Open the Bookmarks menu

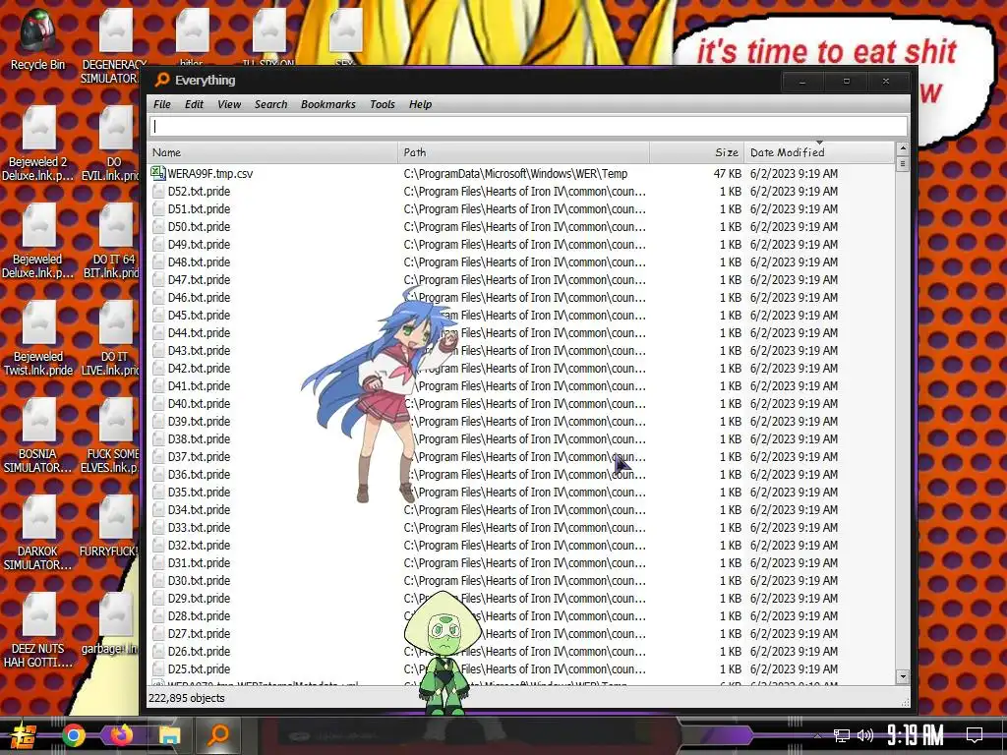tap(327, 104)
